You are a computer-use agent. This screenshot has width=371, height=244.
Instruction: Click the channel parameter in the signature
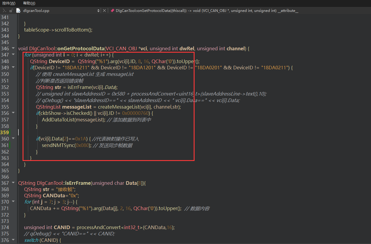[236, 48]
